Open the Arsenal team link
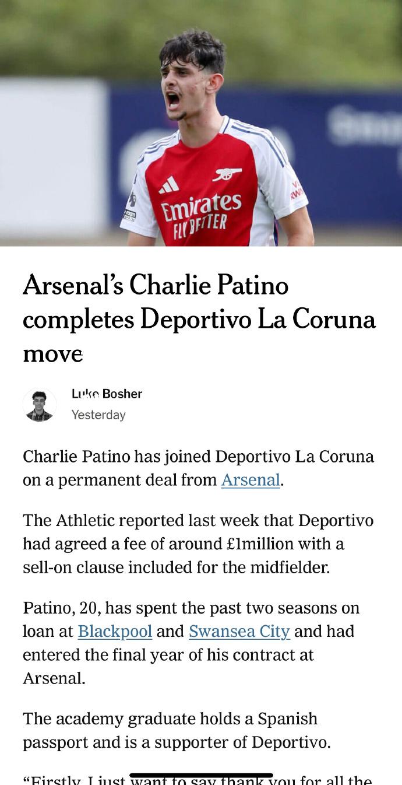The image size is (402, 785). tap(251, 480)
